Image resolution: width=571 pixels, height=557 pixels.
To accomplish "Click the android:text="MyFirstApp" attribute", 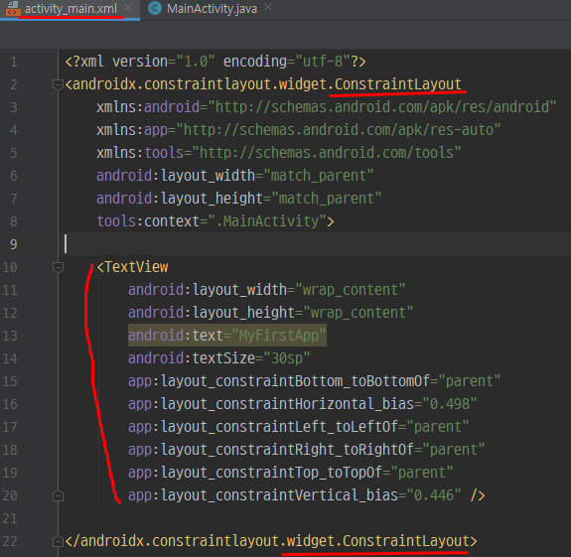I will click(x=226, y=336).
